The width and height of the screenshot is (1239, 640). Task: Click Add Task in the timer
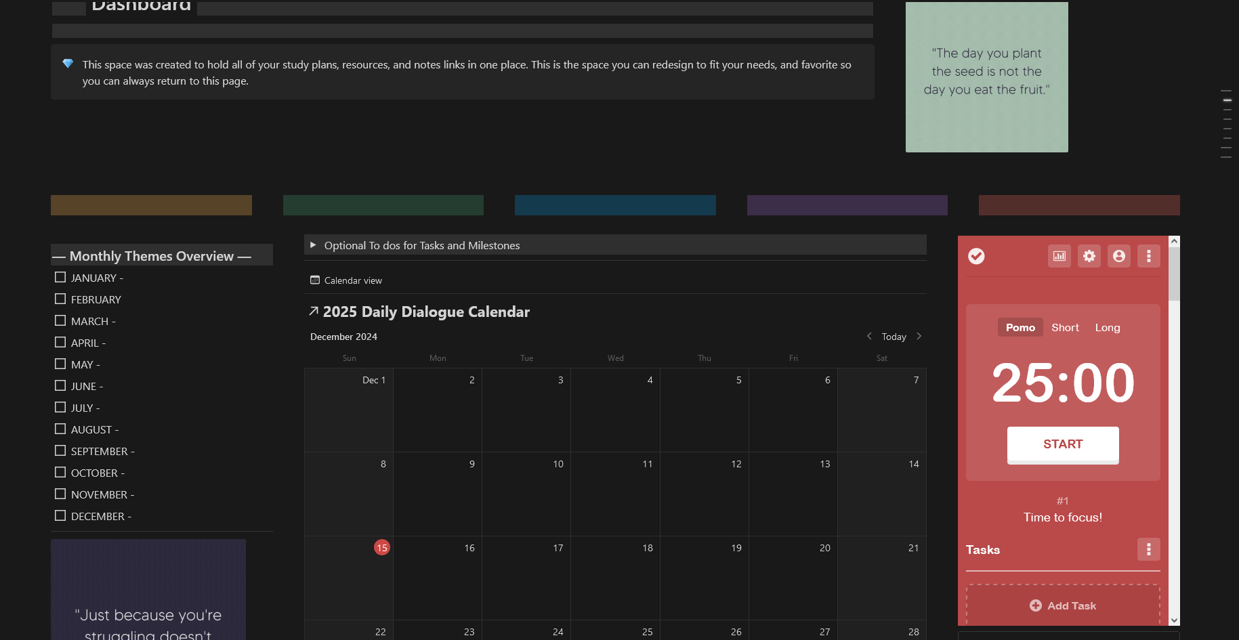(x=1062, y=605)
